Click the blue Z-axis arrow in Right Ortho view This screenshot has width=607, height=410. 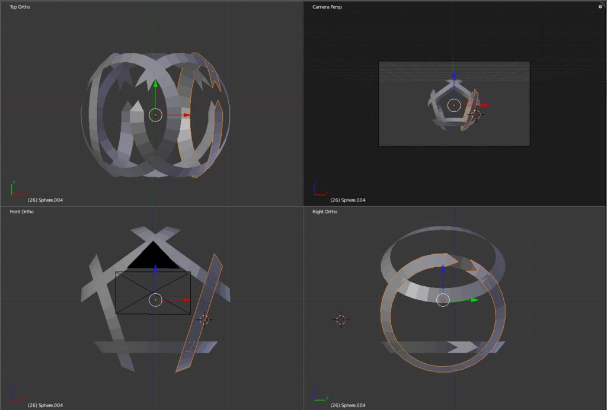click(443, 269)
